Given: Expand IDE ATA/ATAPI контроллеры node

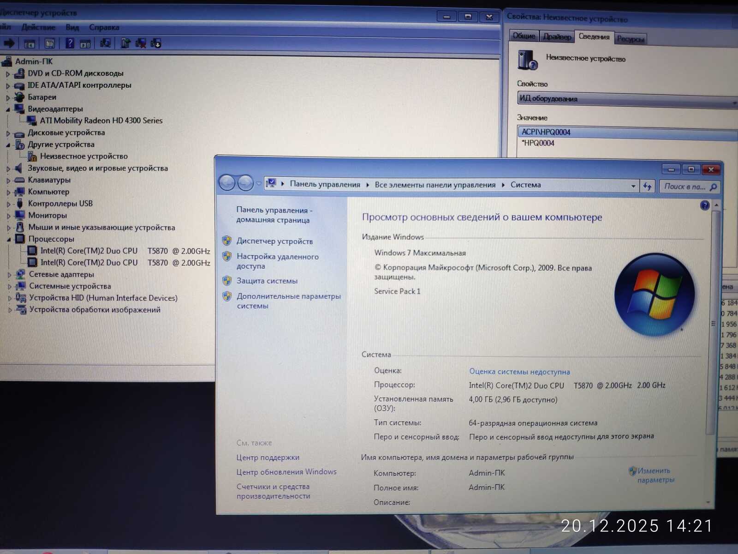Looking at the screenshot, I should tap(8, 86).
